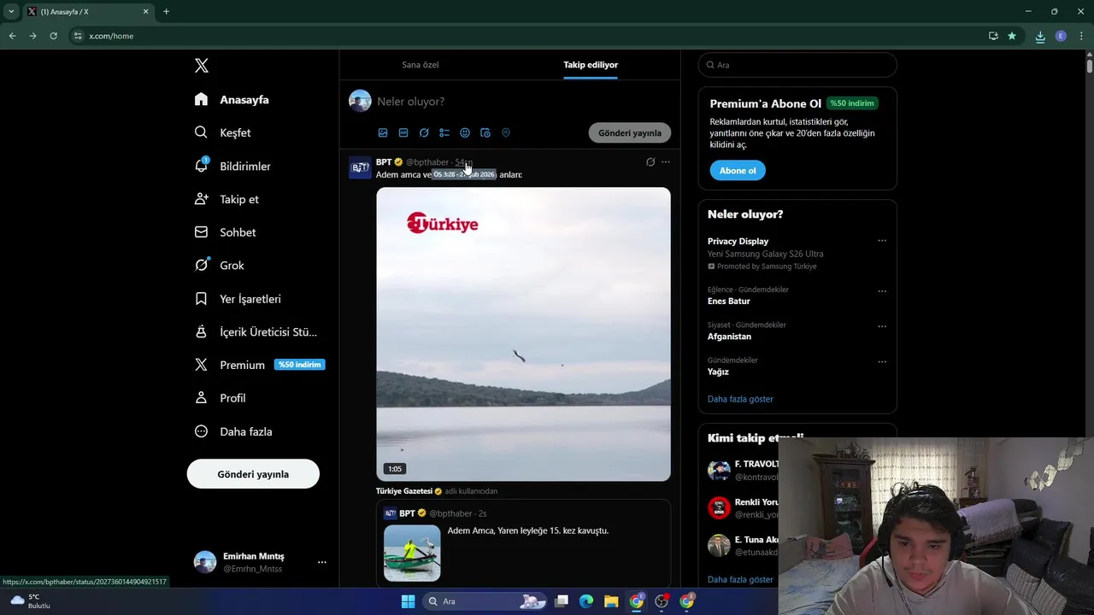
Task: Open account menu for Emirhan Mıntış
Action: [260, 562]
